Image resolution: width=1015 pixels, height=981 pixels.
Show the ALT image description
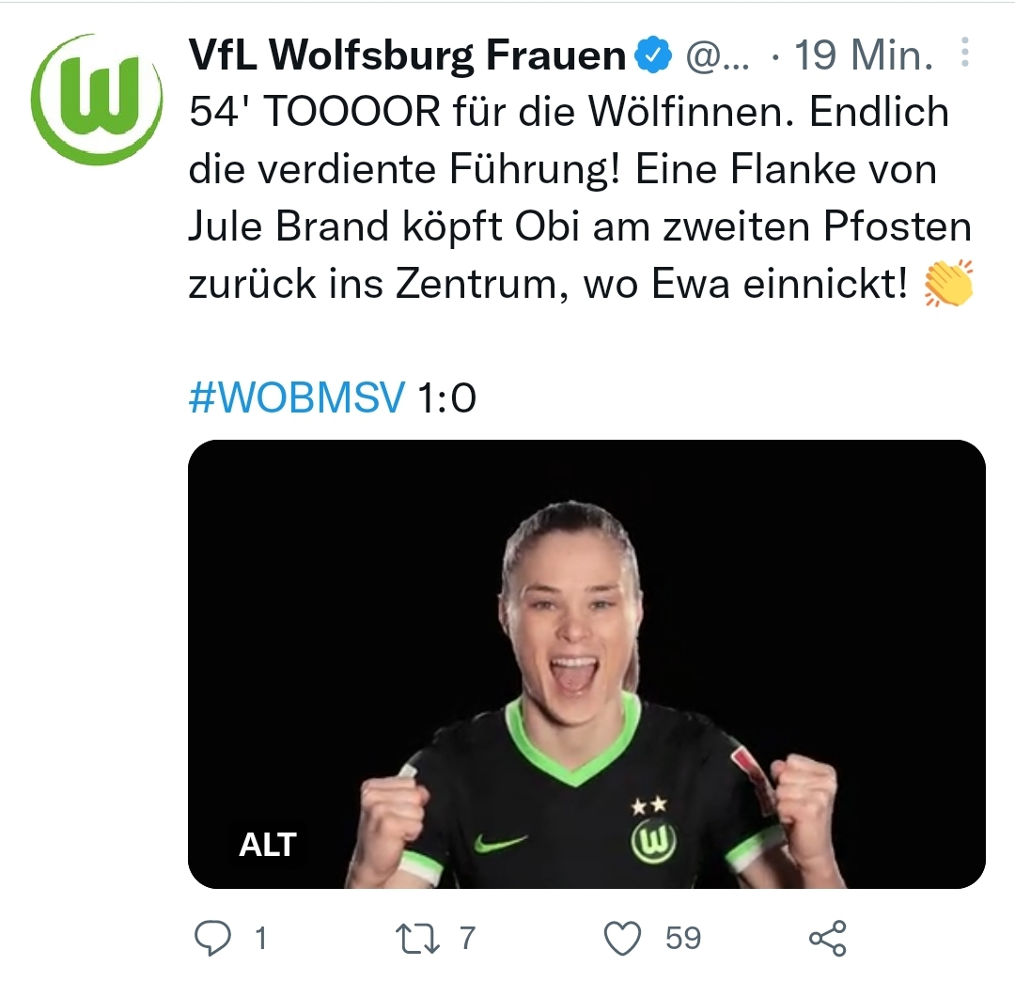(x=268, y=845)
